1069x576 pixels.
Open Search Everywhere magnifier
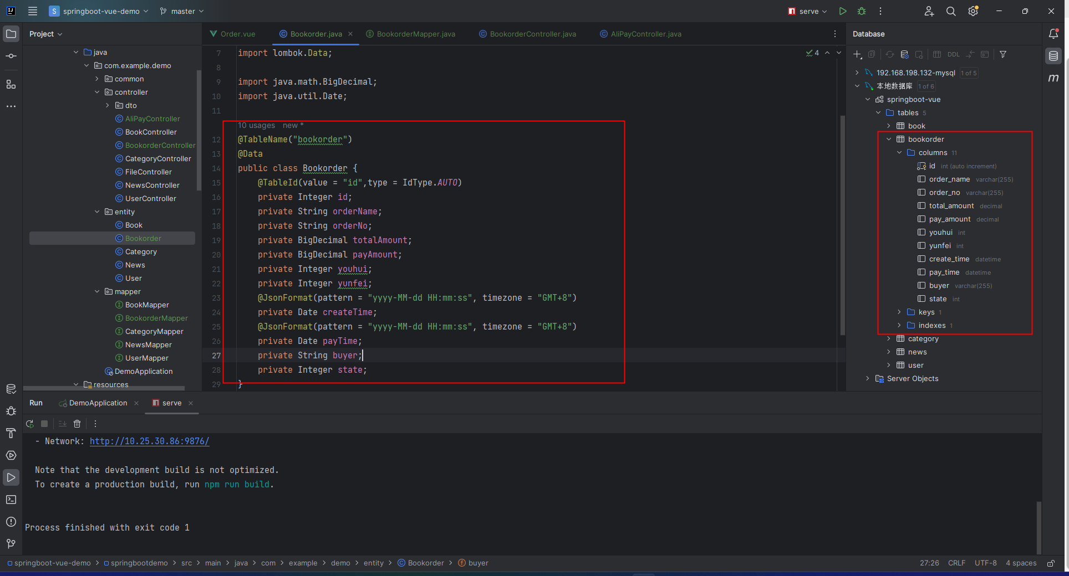[x=951, y=11]
